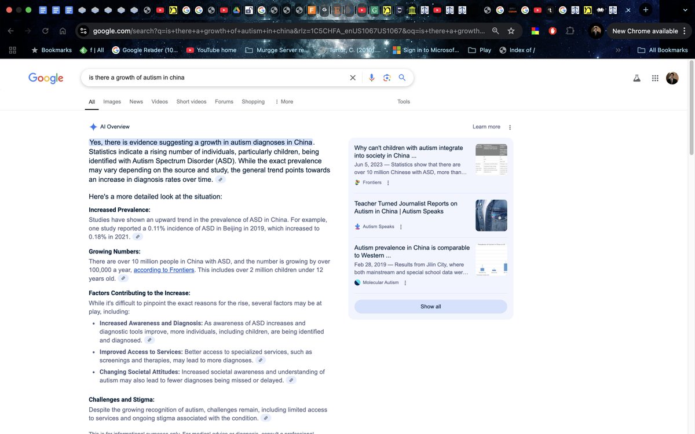Open the Google apps grid launcher

tap(655, 78)
